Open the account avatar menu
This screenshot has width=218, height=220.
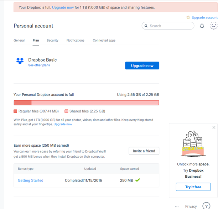pos(213,26)
